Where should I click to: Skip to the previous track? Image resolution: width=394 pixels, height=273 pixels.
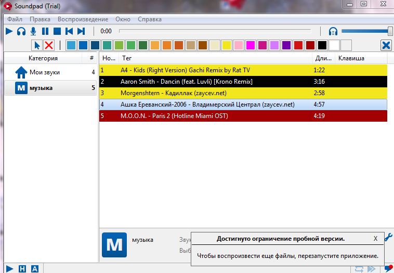pyautogui.click(x=69, y=31)
